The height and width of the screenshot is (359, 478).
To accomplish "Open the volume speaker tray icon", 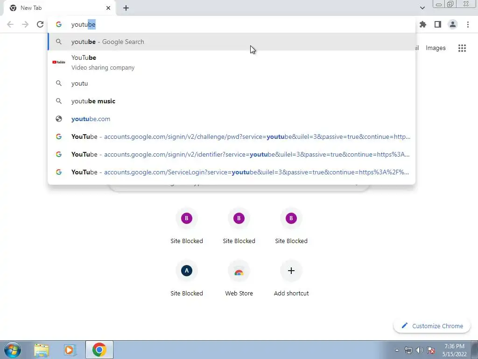I will 420,350.
